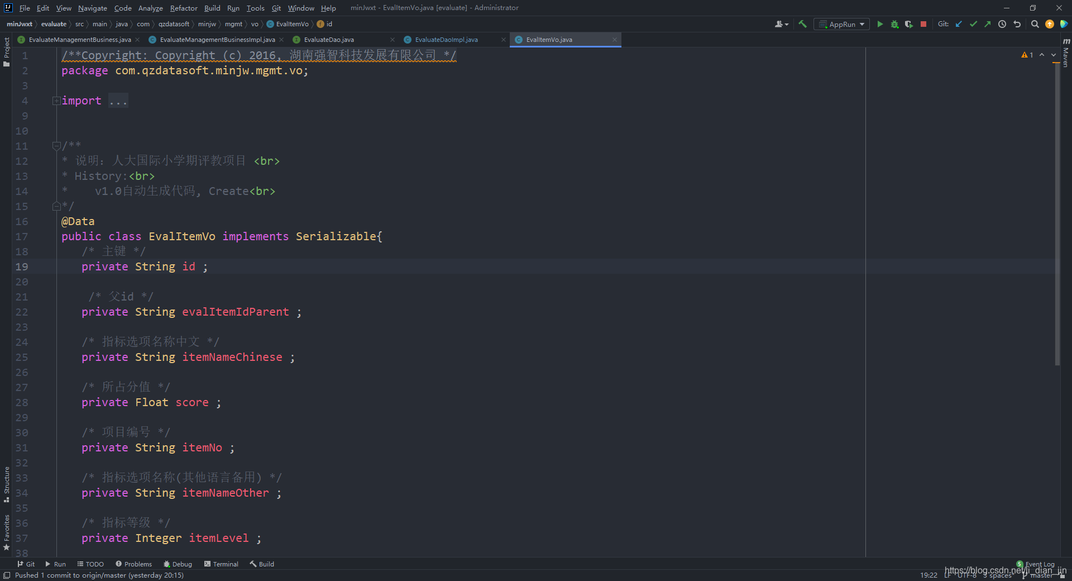Click Git commit green checkmark

973,24
